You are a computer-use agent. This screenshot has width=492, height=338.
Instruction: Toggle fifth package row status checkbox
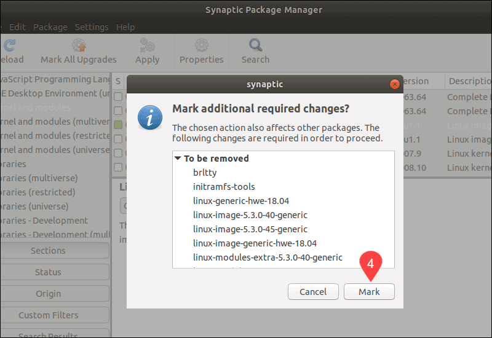[x=118, y=152]
